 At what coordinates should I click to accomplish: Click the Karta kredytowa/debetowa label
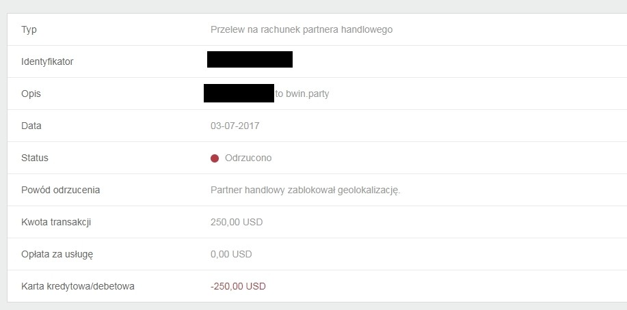click(x=77, y=286)
